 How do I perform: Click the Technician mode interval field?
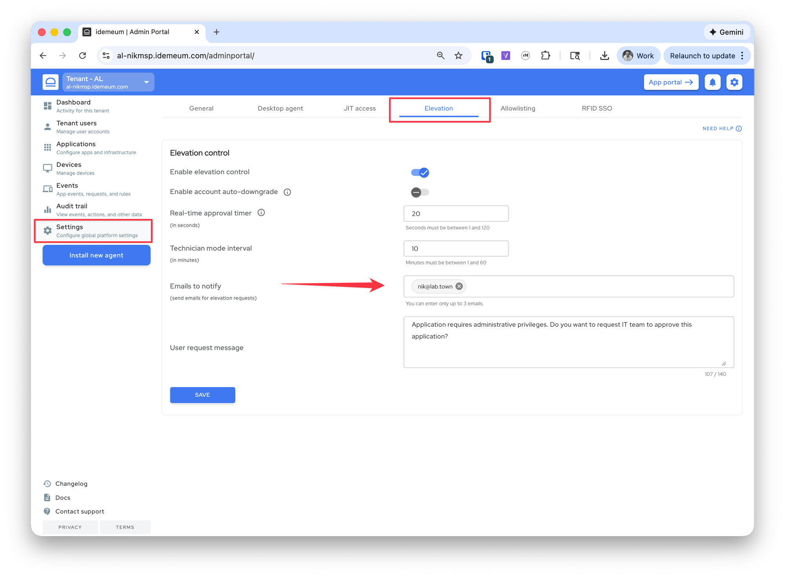click(456, 249)
